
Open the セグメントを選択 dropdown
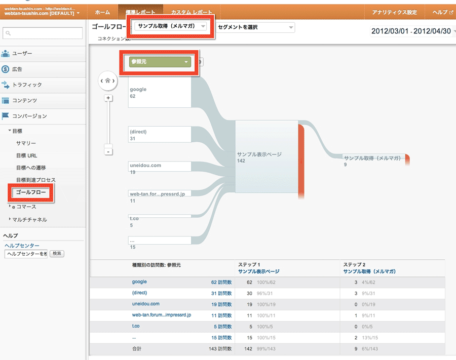pos(255,27)
